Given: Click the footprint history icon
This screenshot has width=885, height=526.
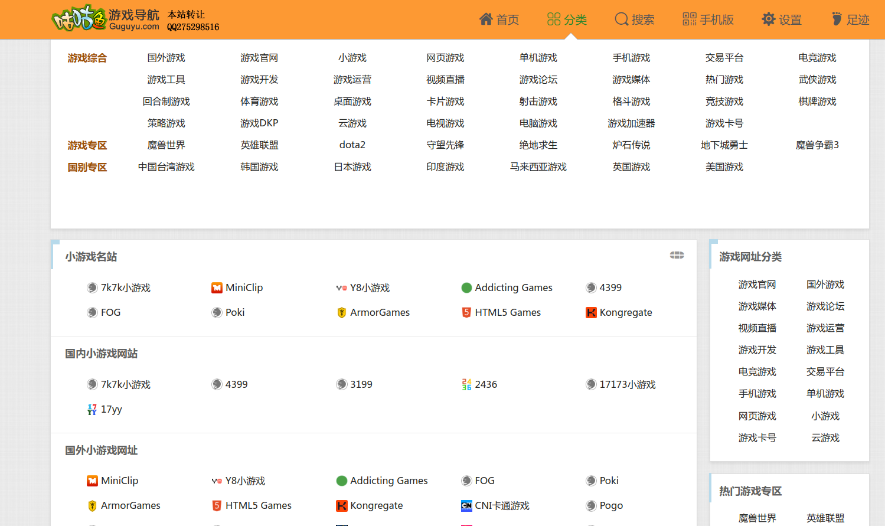Looking at the screenshot, I should (837, 19).
